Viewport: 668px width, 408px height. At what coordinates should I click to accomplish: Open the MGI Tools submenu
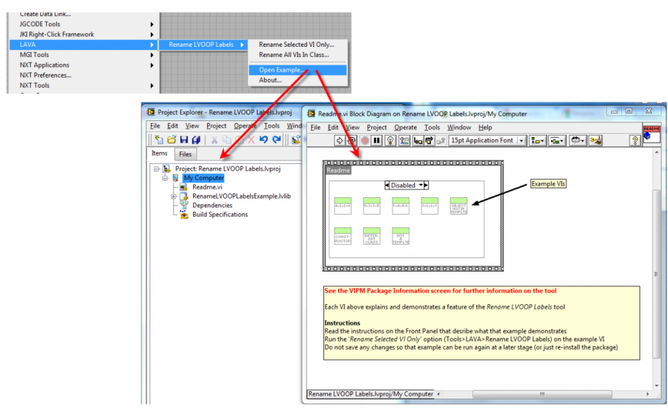click(83, 55)
